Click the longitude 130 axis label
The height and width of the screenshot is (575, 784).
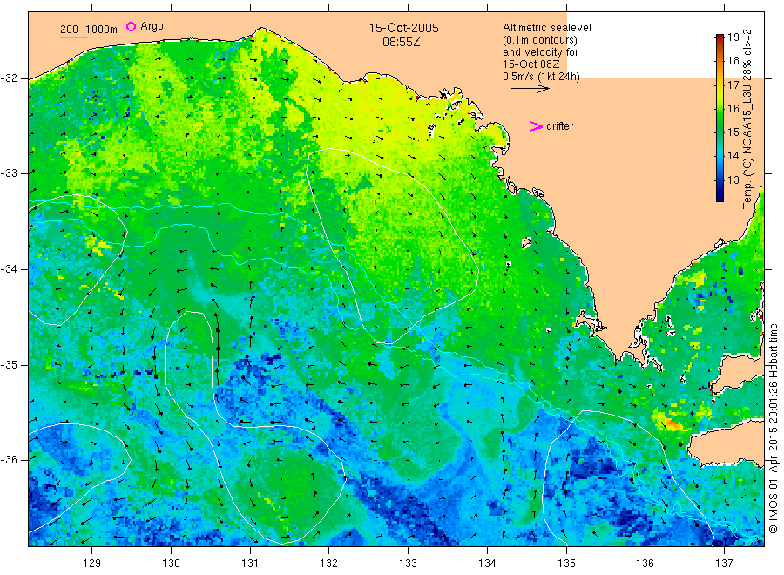click(x=171, y=564)
